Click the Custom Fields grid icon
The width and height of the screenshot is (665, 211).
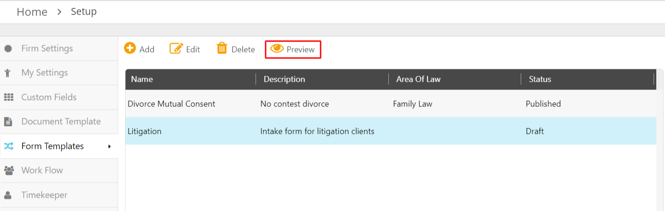(x=8, y=97)
